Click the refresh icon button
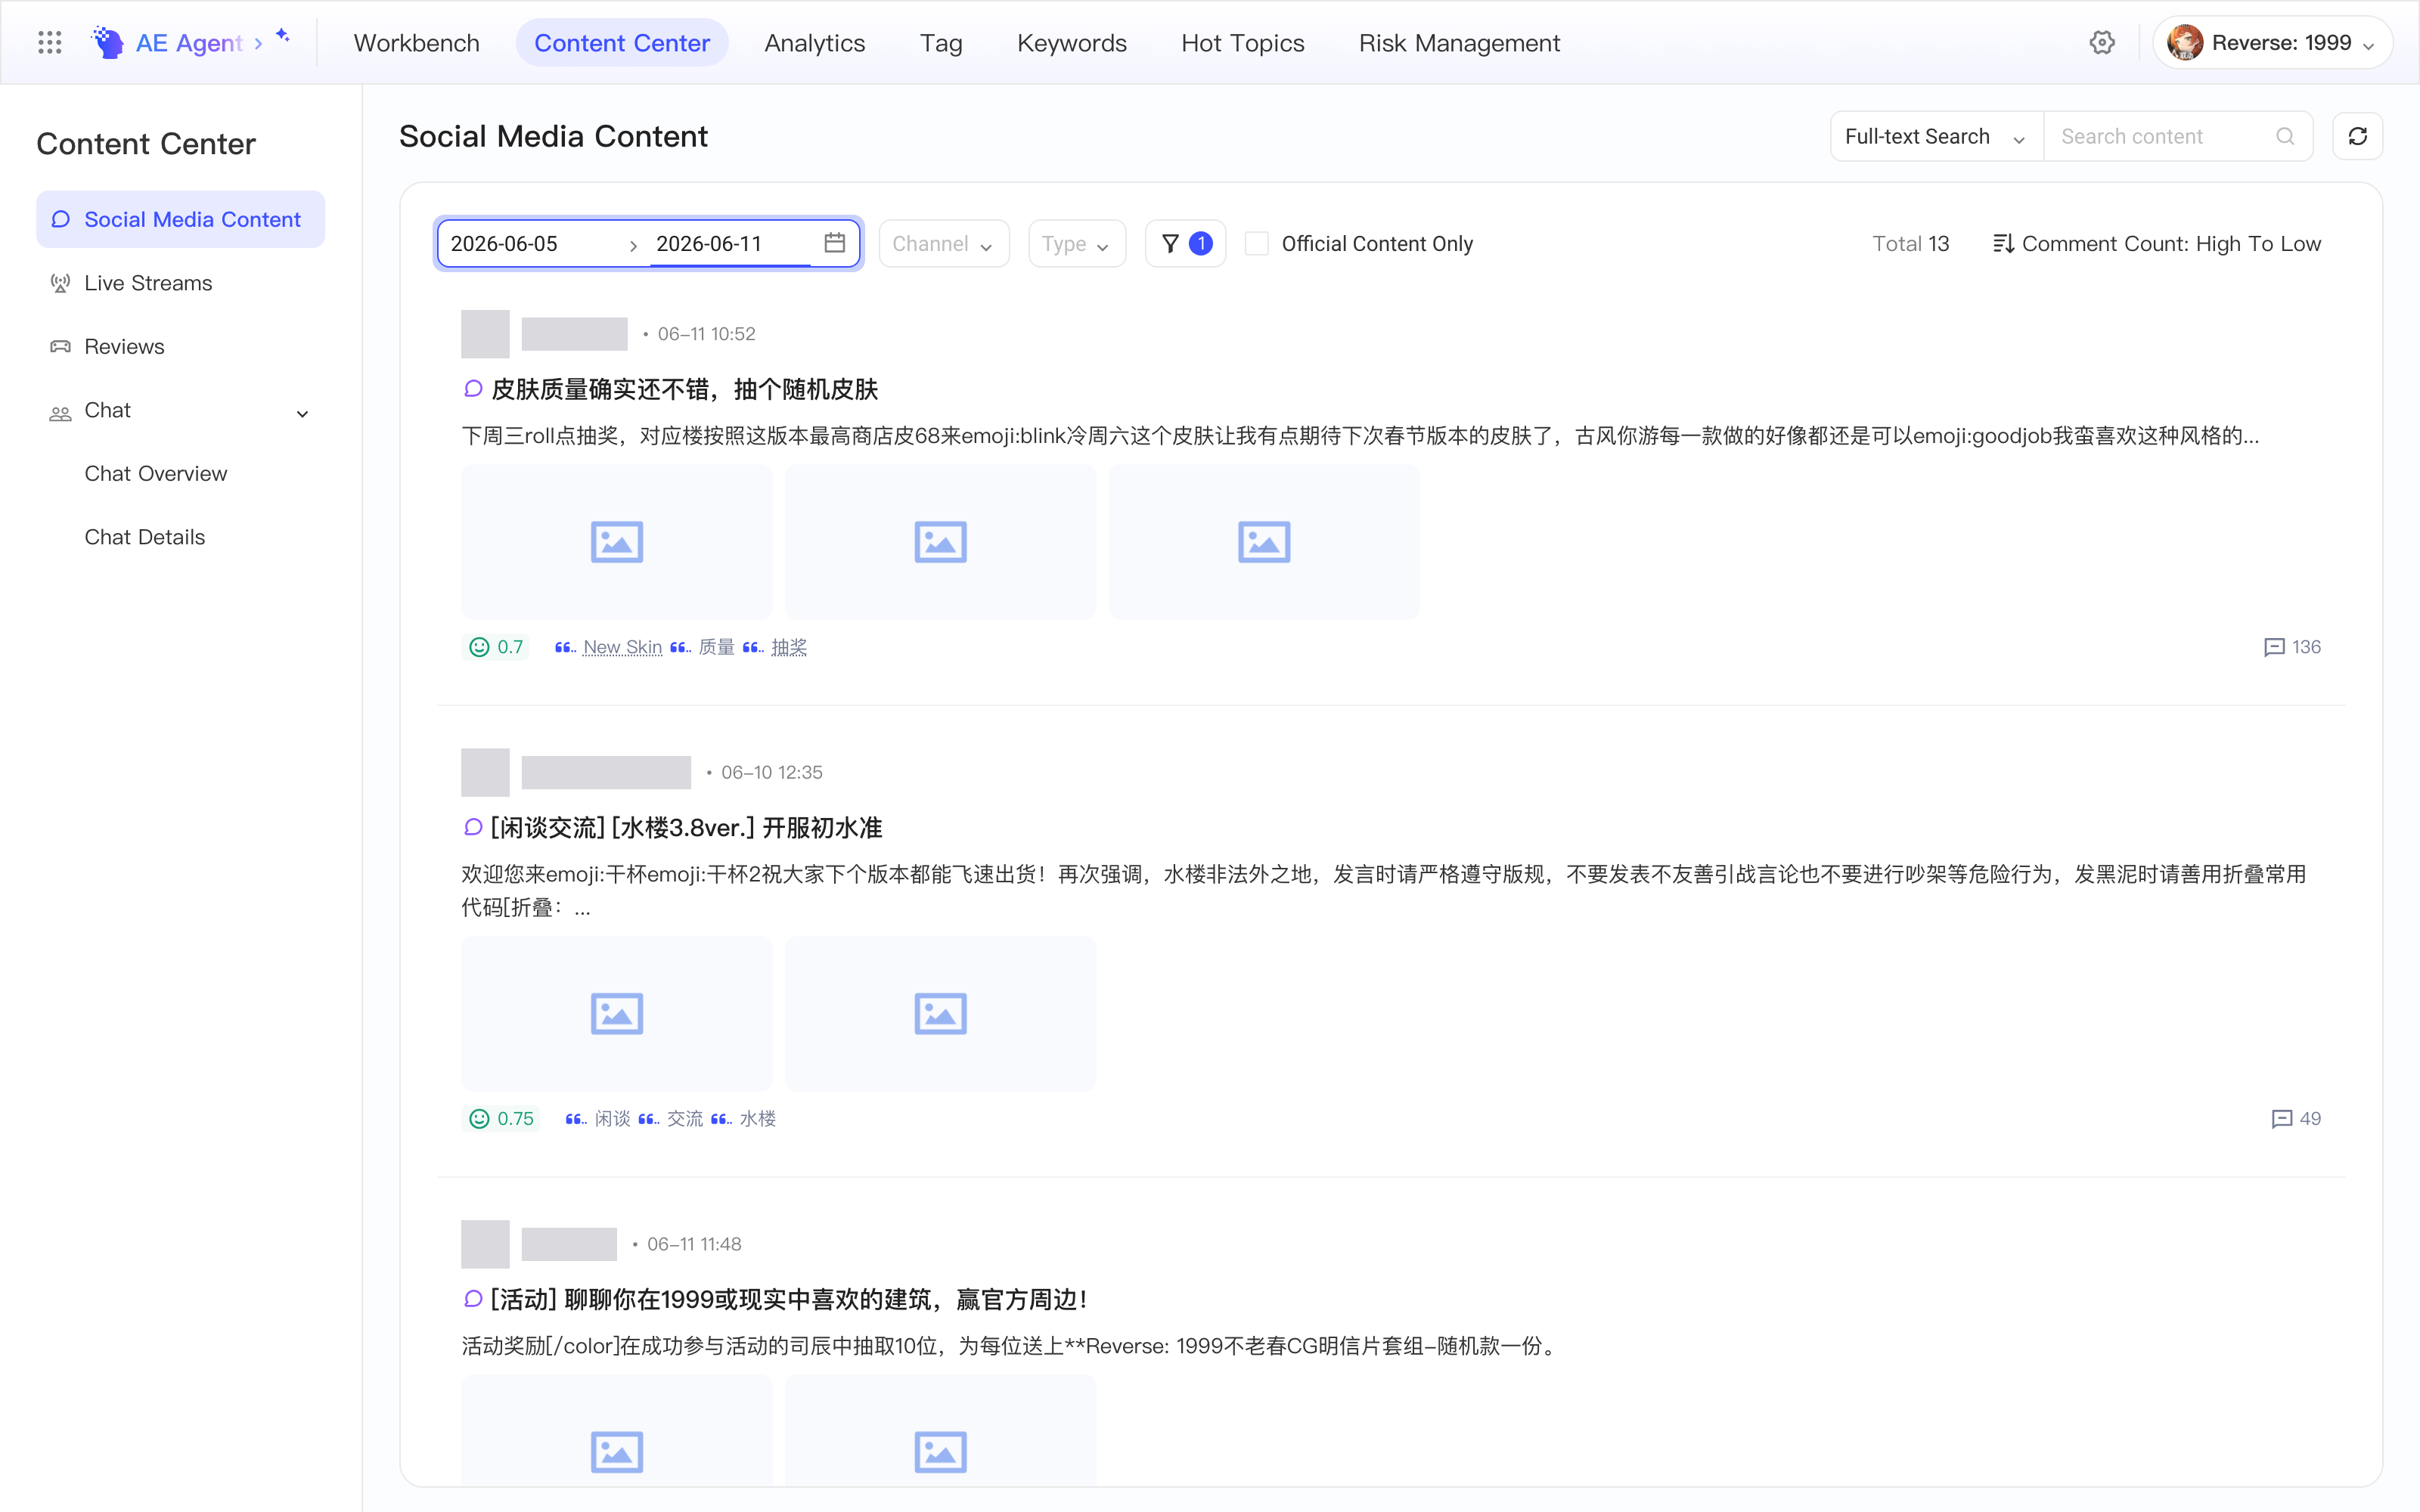 coord(2357,136)
